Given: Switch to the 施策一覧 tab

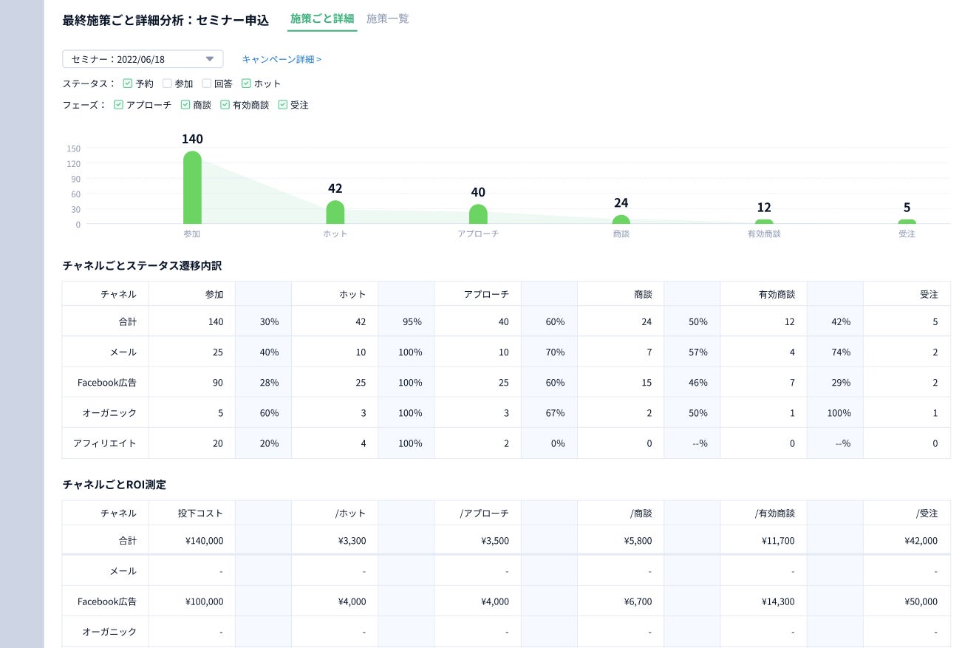Looking at the screenshot, I should (388, 19).
